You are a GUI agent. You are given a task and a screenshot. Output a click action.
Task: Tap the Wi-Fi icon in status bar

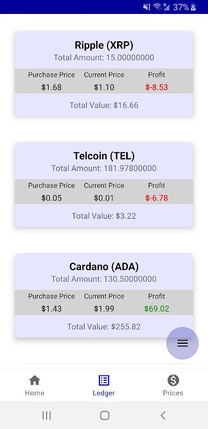point(158,7)
